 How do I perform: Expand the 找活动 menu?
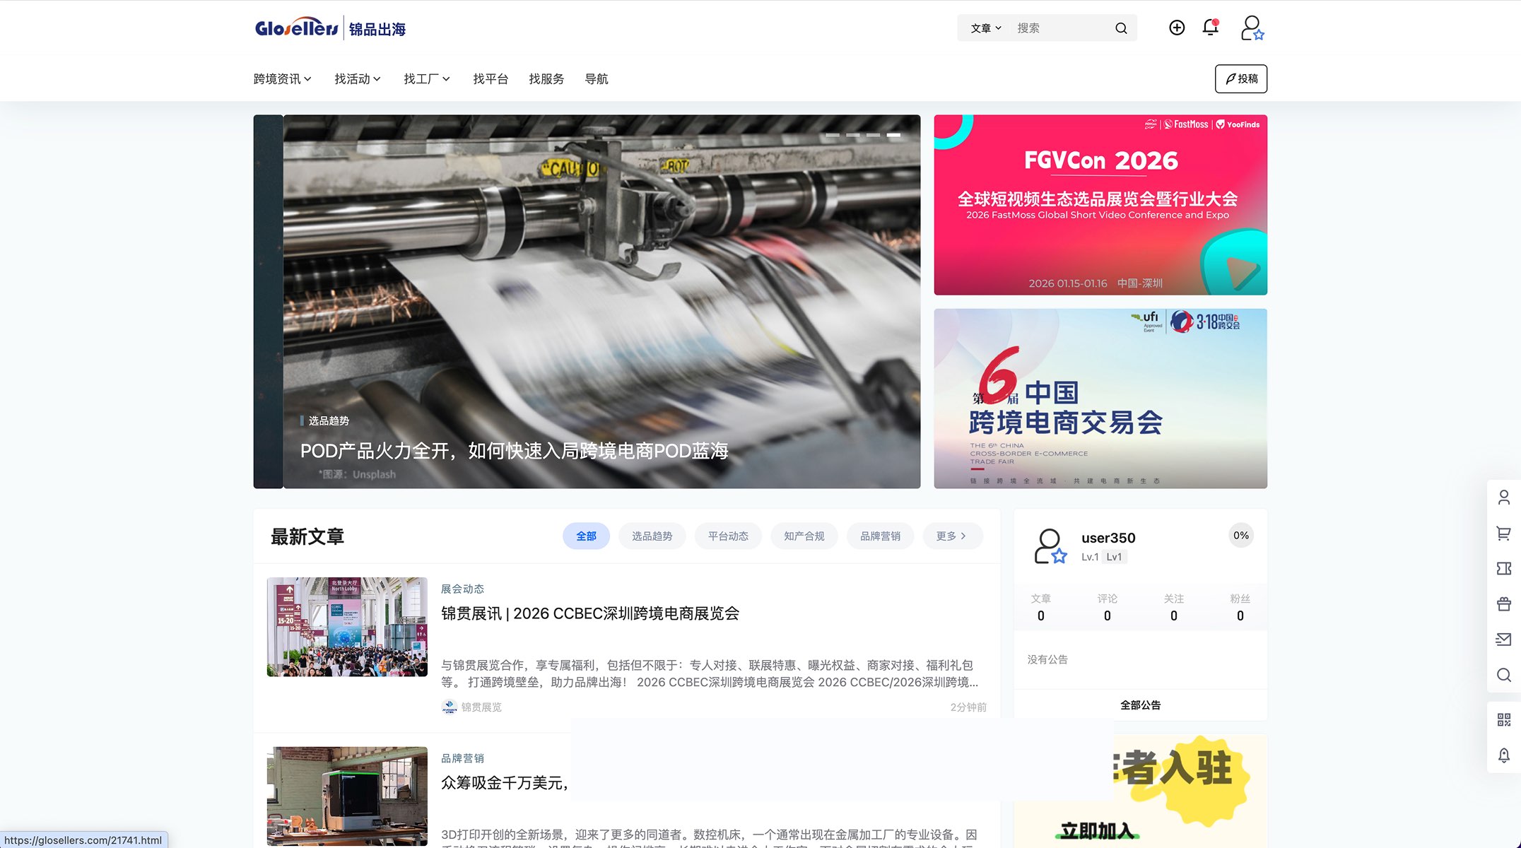pos(358,78)
